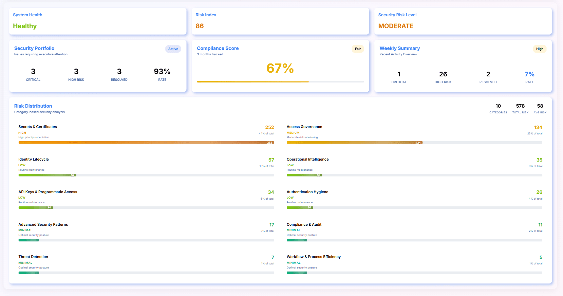Image resolution: width=563 pixels, height=296 pixels.
Task: Click the Compliance & Audit category name
Action: 304,224
